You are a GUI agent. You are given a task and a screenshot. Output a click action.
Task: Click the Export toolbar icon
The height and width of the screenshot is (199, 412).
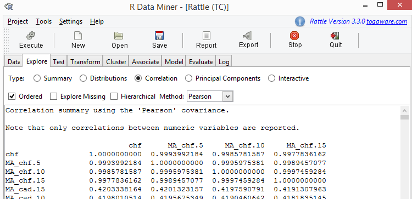pyautogui.click(x=247, y=36)
